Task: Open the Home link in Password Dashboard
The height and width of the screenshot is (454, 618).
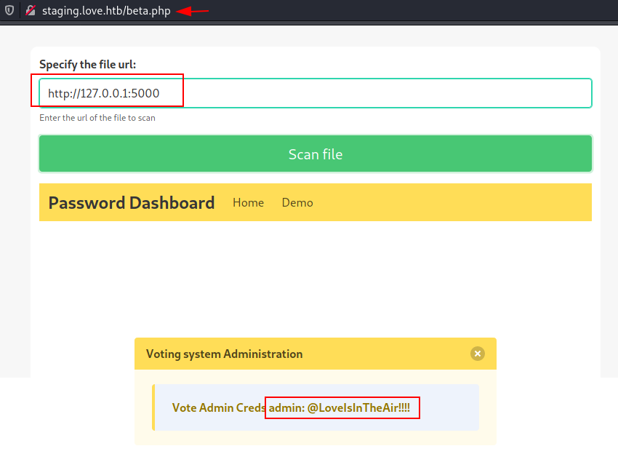Action: pos(249,202)
